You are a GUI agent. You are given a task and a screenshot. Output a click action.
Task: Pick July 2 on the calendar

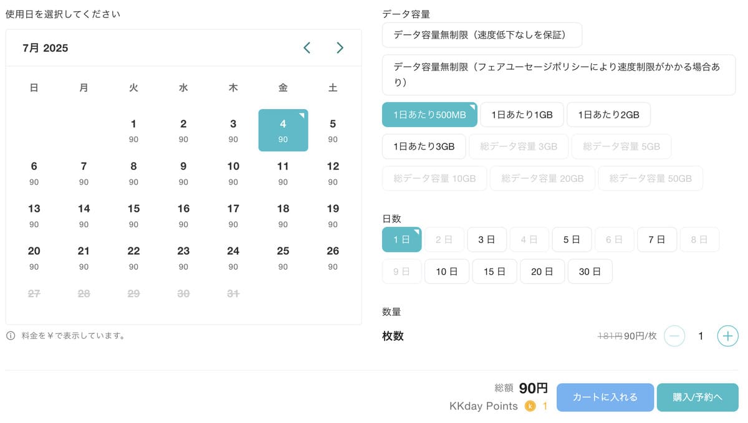pyautogui.click(x=183, y=130)
